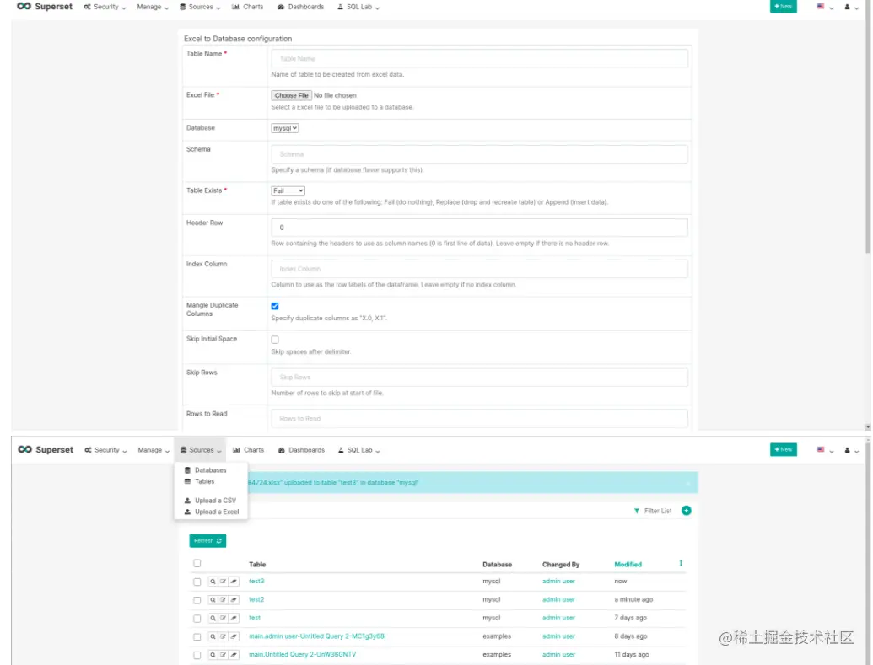Click admin user link in the test3 row
This screenshot has height=665, width=873.
coord(558,581)
